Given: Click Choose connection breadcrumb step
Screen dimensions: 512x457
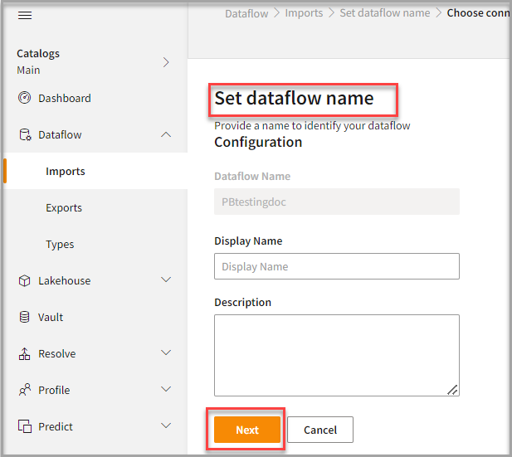Looking at the screenshot, I should [478, 13].
